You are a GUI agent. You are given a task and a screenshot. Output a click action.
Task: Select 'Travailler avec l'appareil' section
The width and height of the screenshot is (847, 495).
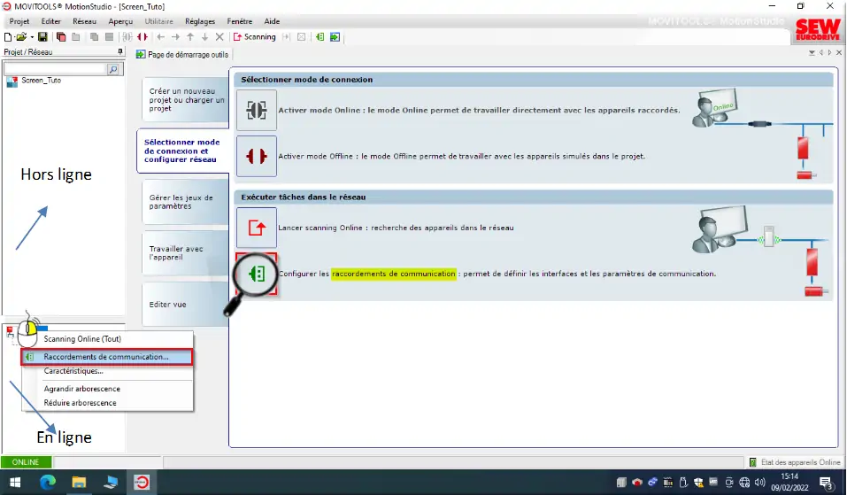[x=185, y=253]
